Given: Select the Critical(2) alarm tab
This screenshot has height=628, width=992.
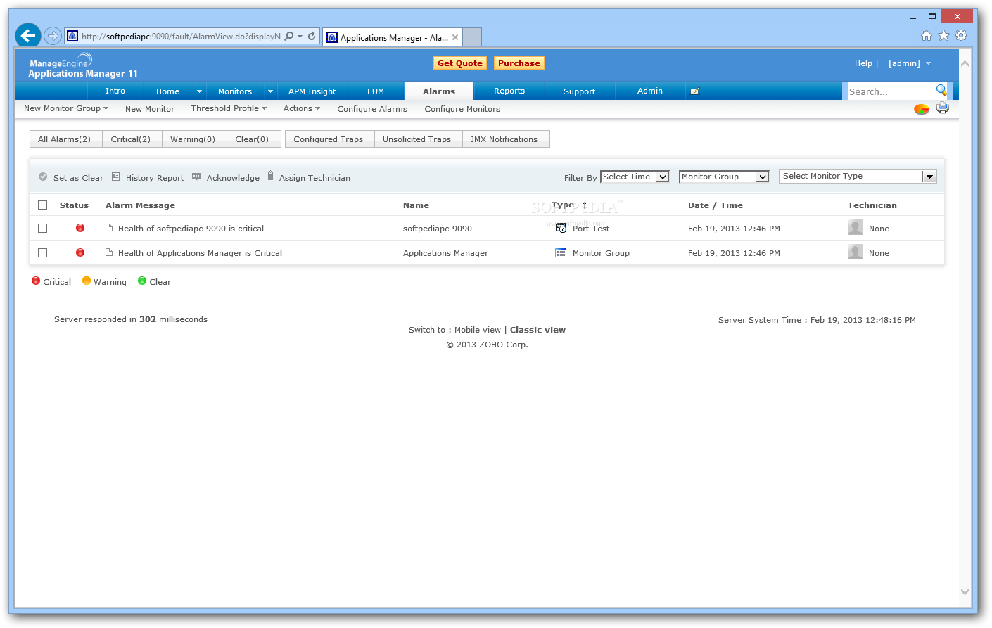Looking at the screenshot, I should pos(131,139).
